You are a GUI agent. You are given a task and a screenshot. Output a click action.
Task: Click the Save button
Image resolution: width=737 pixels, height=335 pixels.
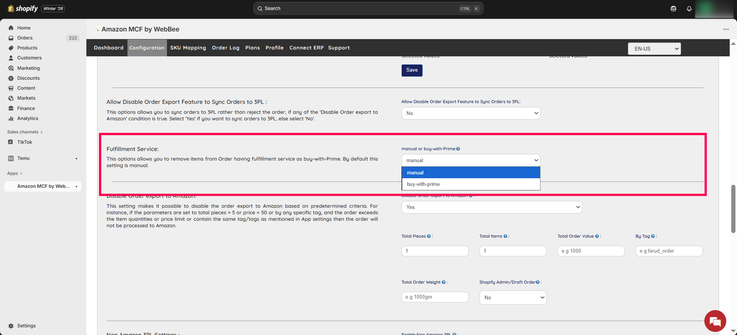click(412, 70)
